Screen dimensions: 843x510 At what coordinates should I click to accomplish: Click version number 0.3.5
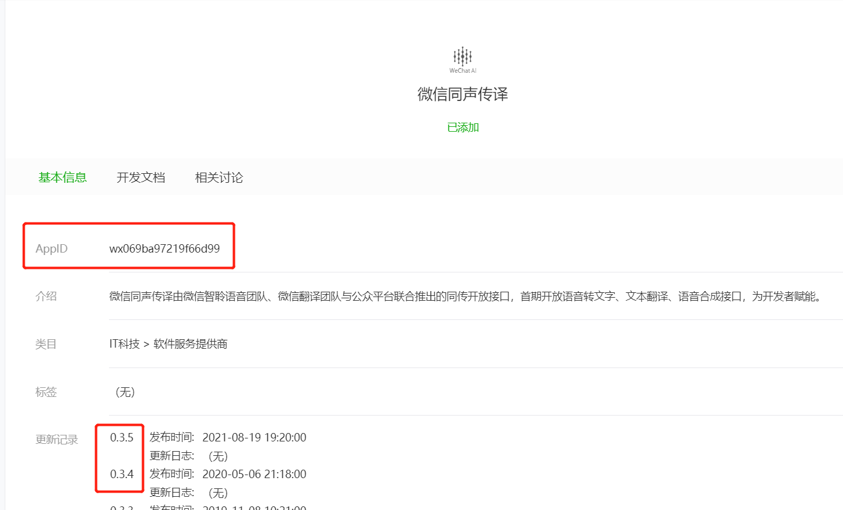click(122, 437)
